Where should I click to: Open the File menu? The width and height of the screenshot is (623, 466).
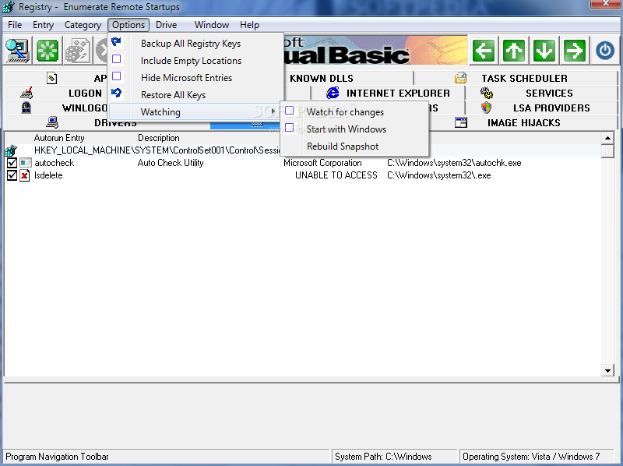coord(15,25)
